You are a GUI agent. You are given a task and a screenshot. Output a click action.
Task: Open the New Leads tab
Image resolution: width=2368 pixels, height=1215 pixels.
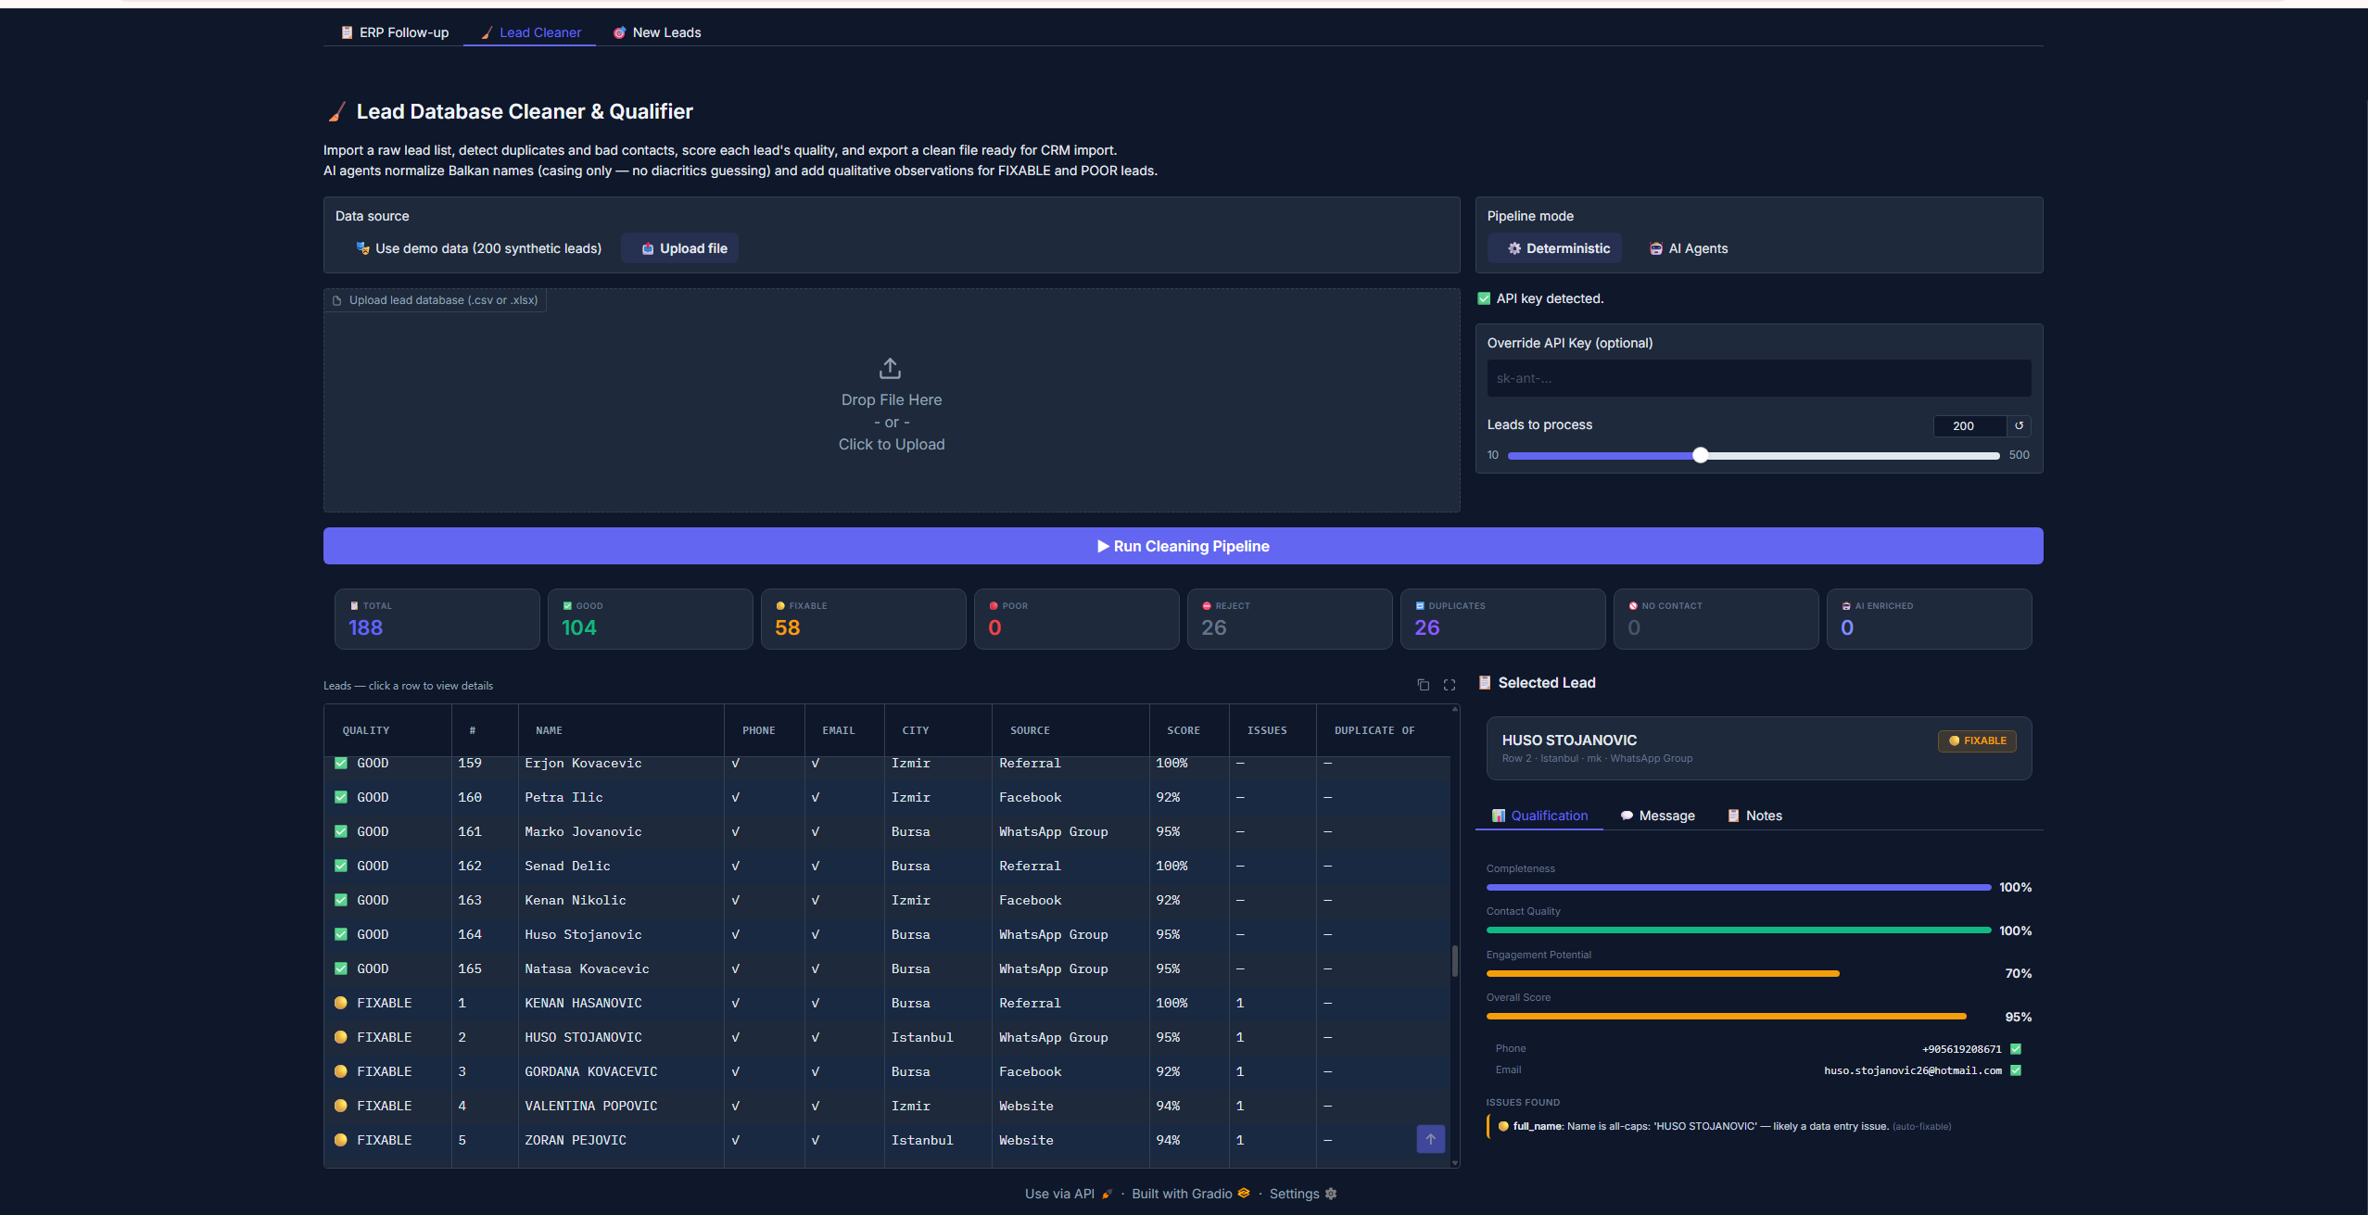(x=657, y=32)
